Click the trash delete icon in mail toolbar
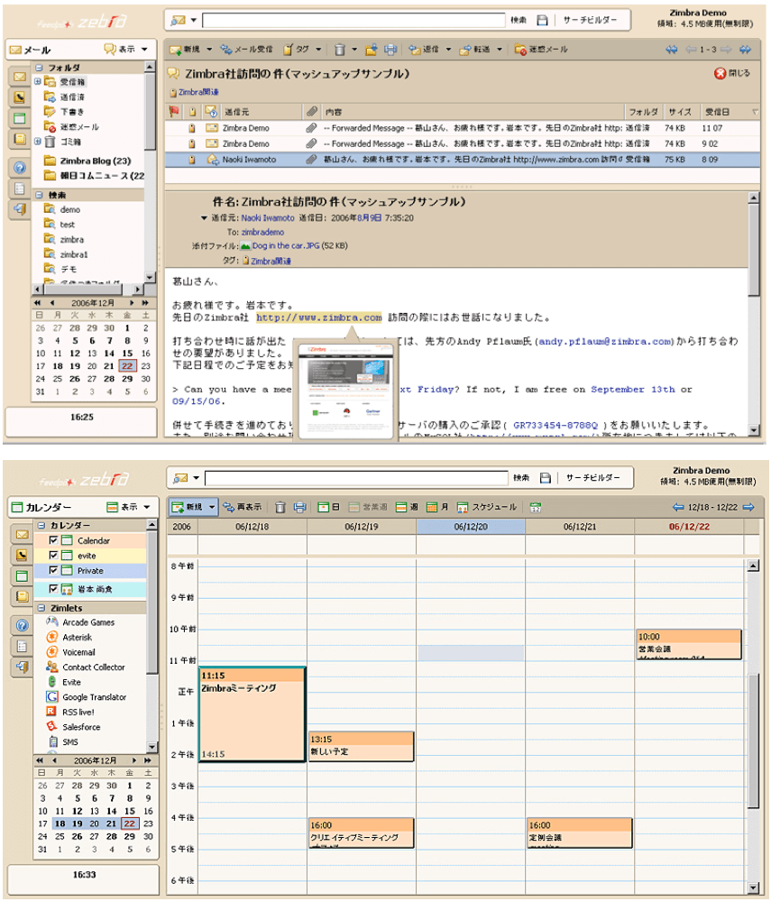This screenshot has width=771, height=902. tap(340, 50)
